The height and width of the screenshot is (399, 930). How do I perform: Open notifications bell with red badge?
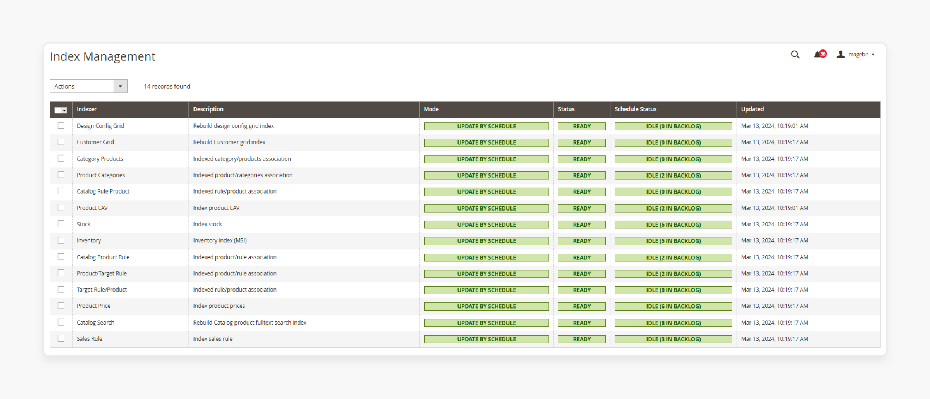pyautogui.click(x=820, y=54)
